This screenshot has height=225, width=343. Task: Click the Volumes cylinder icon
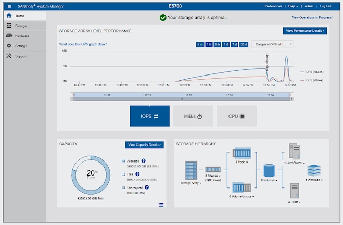click(x=269, y=170)
